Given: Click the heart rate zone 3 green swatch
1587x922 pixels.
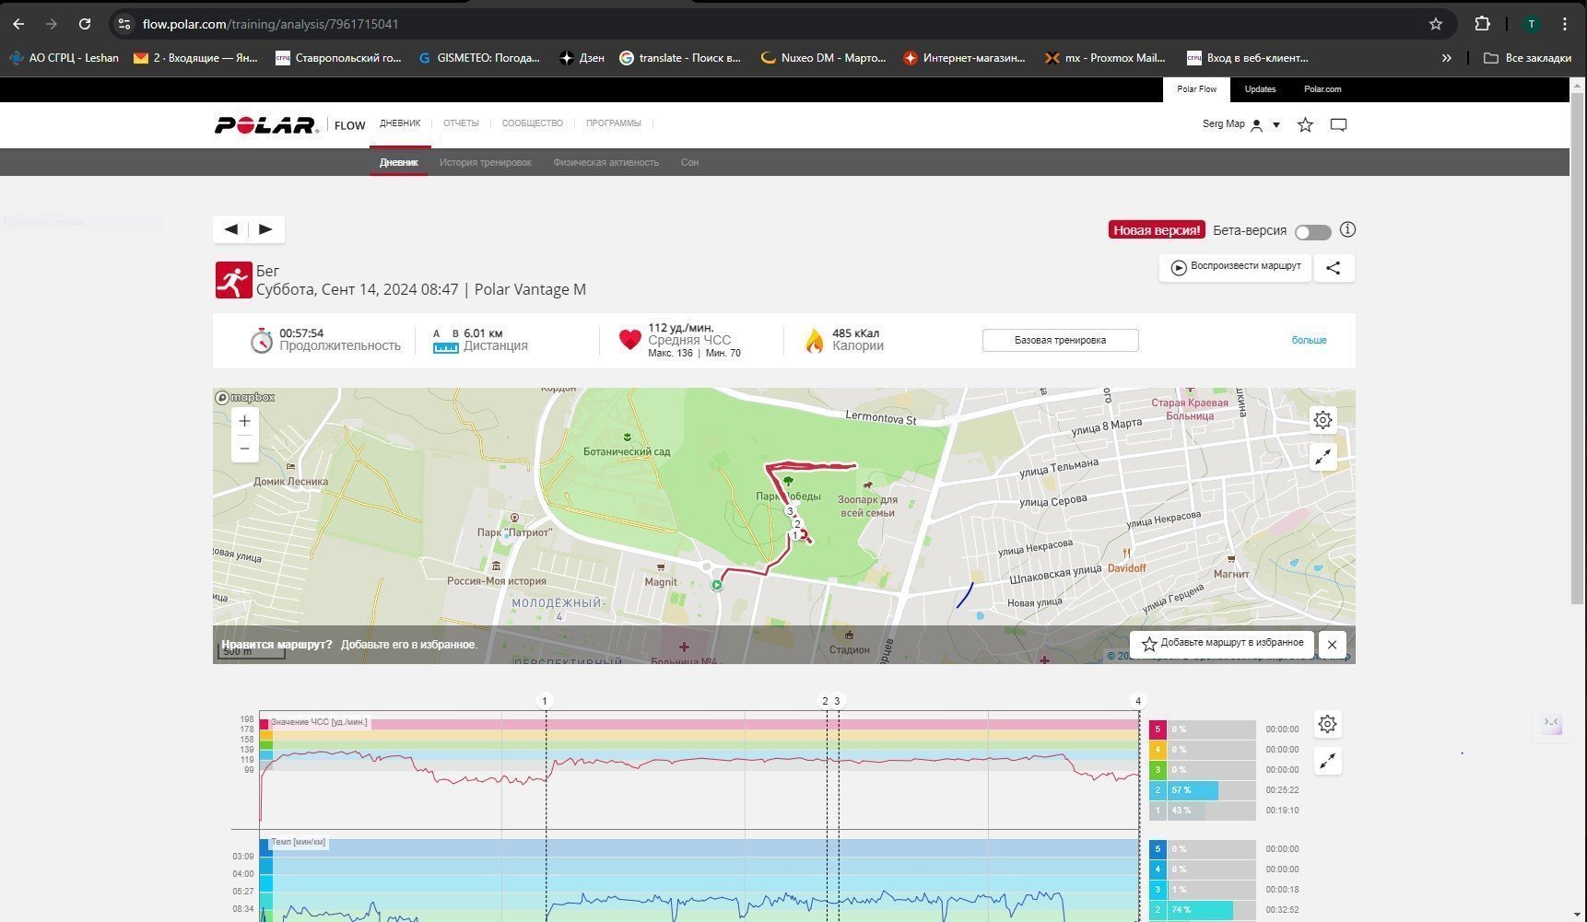Looking at the screenshot, I should click(x=1158, y=770).
